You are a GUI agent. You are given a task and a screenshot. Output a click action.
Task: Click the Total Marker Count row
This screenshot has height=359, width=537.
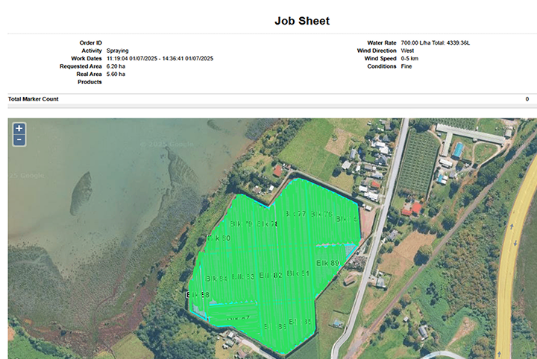(x=272, y=99)
